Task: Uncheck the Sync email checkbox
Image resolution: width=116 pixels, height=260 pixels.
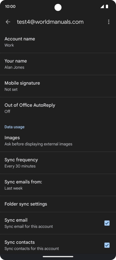Action: point(107,223)
